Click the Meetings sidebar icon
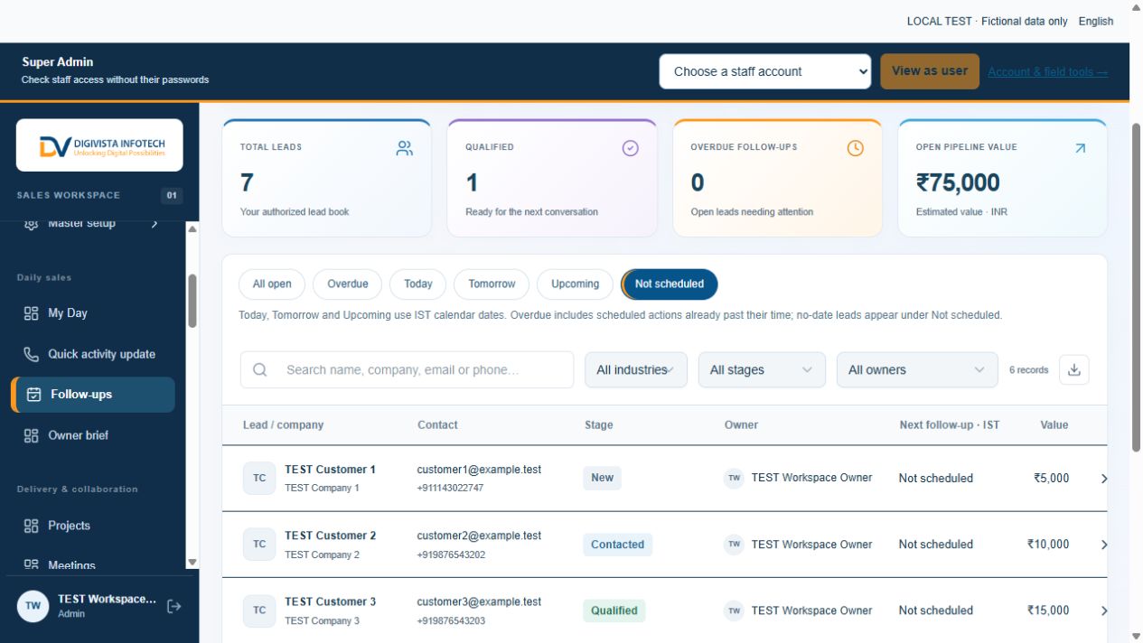Image resolution: width=1143 pixels, height=643 pixels. pos(32,565)
